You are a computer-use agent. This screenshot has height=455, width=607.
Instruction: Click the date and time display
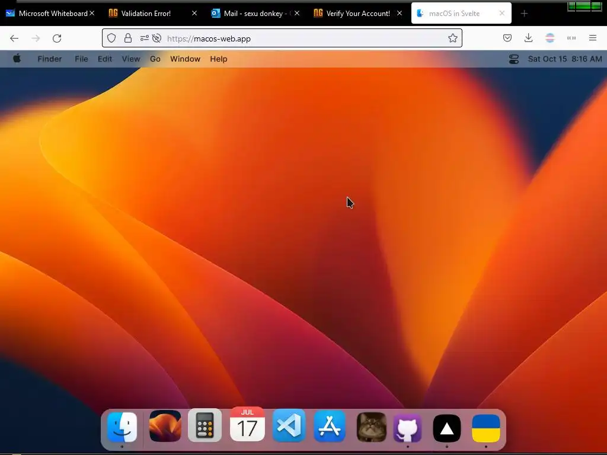(x=565, y=59)
